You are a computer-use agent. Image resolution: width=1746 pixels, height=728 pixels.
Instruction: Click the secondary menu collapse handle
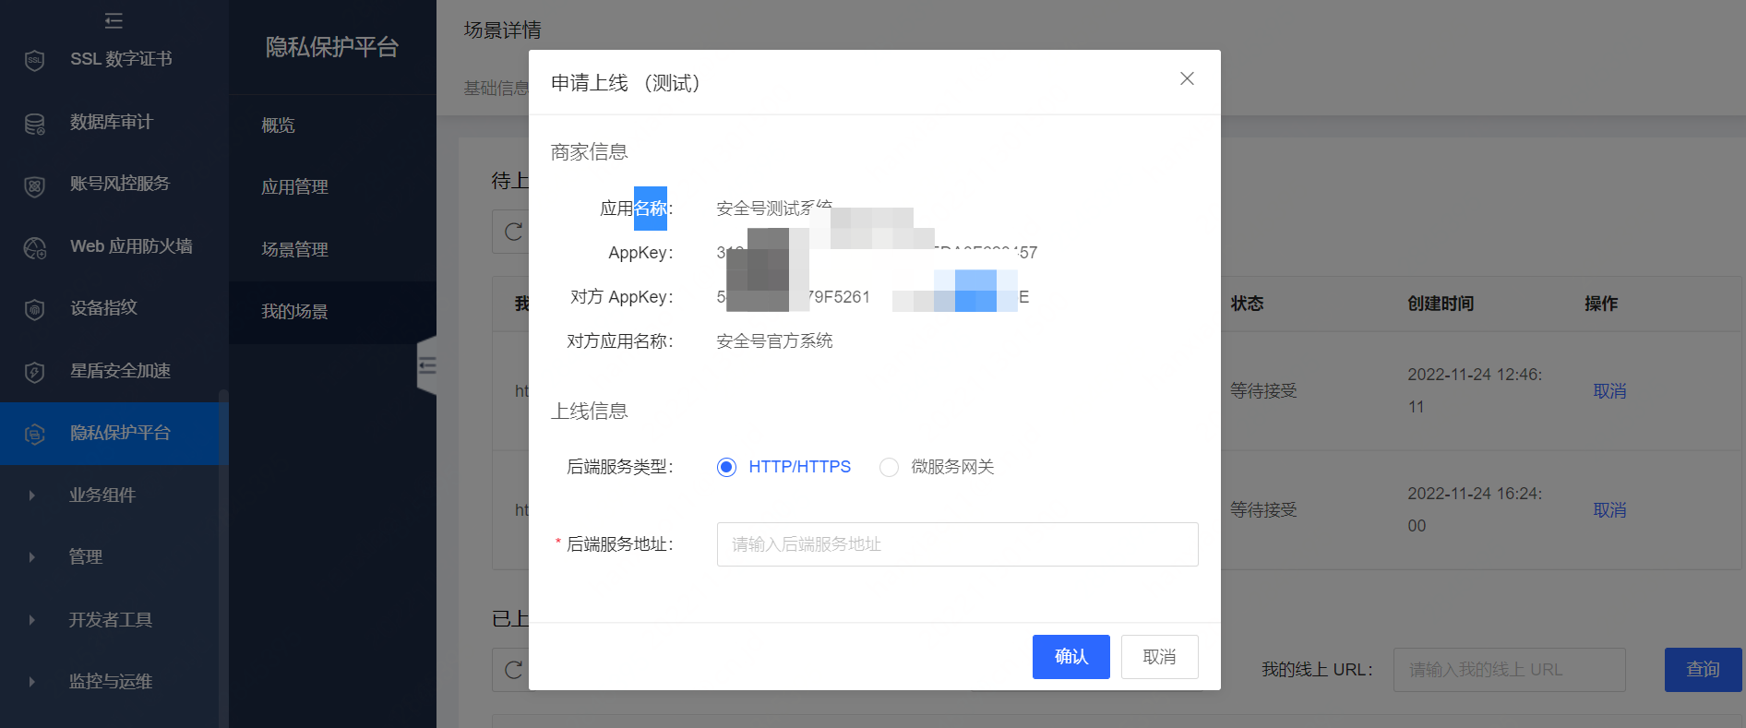pyautogui.click(x=426, y=366)
